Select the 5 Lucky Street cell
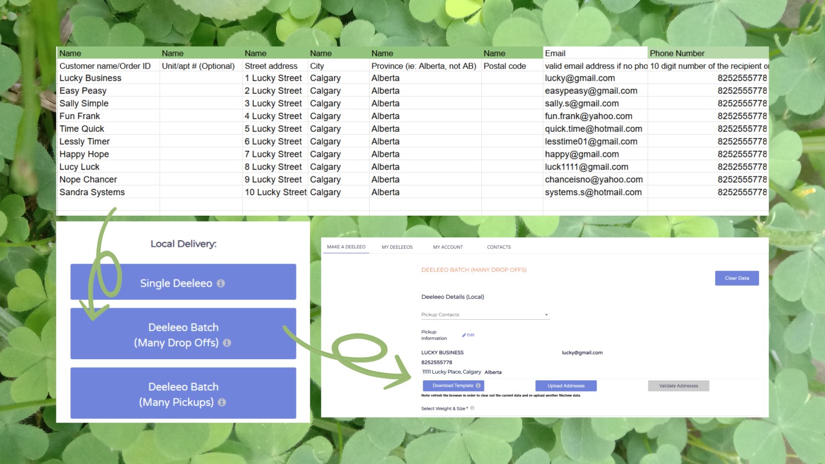 (x=275, y=129)
